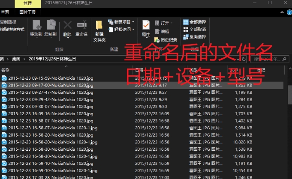
Task: Expand the Easy access (轻松访问) dropdown
Action: [133, 30]
